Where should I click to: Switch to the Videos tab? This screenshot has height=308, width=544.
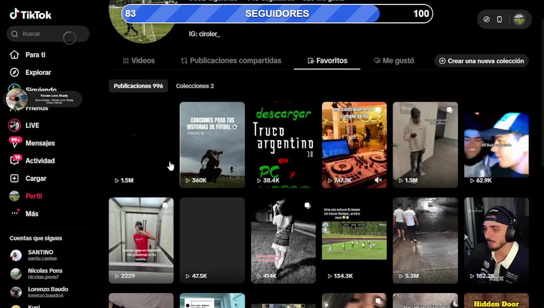tap(139, 61)
